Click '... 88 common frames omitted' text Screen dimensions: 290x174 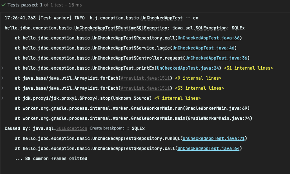pyautogui.click(x=51, y=159)
